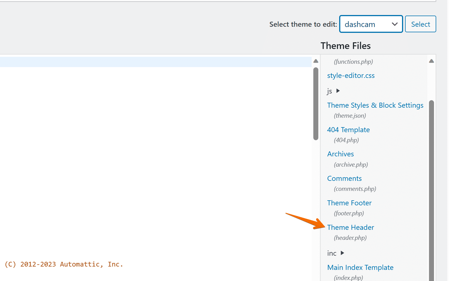
Task: Click the Automattic copyright line in the editor
Action: [x=64, y=264]
